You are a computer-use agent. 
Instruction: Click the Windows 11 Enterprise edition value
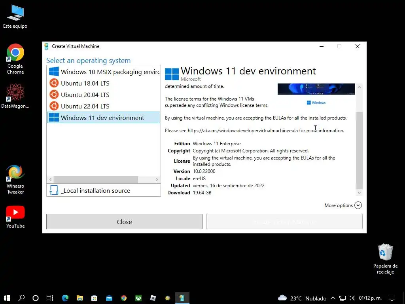click(217, 143)
